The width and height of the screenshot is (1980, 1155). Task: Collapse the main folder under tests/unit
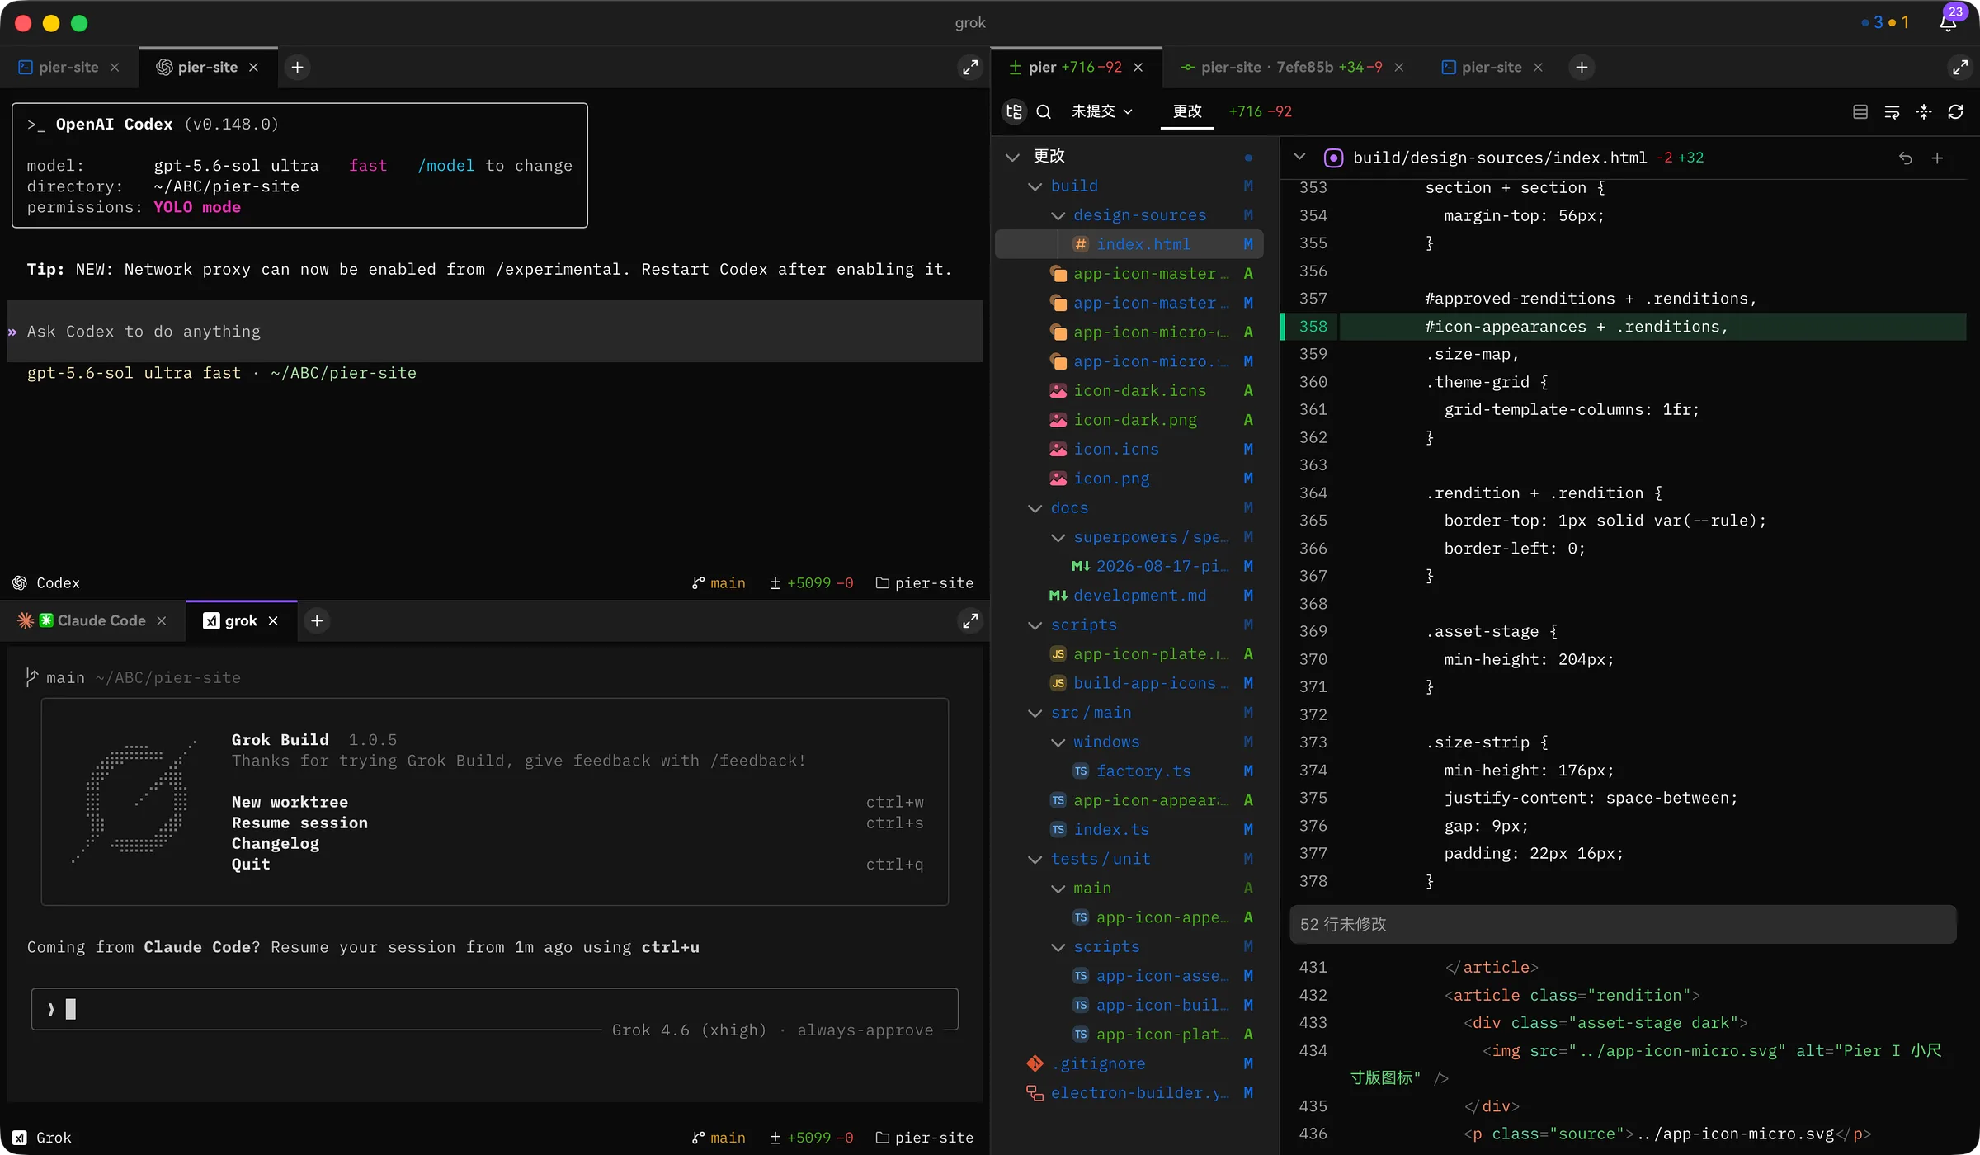coord(1058,889)
